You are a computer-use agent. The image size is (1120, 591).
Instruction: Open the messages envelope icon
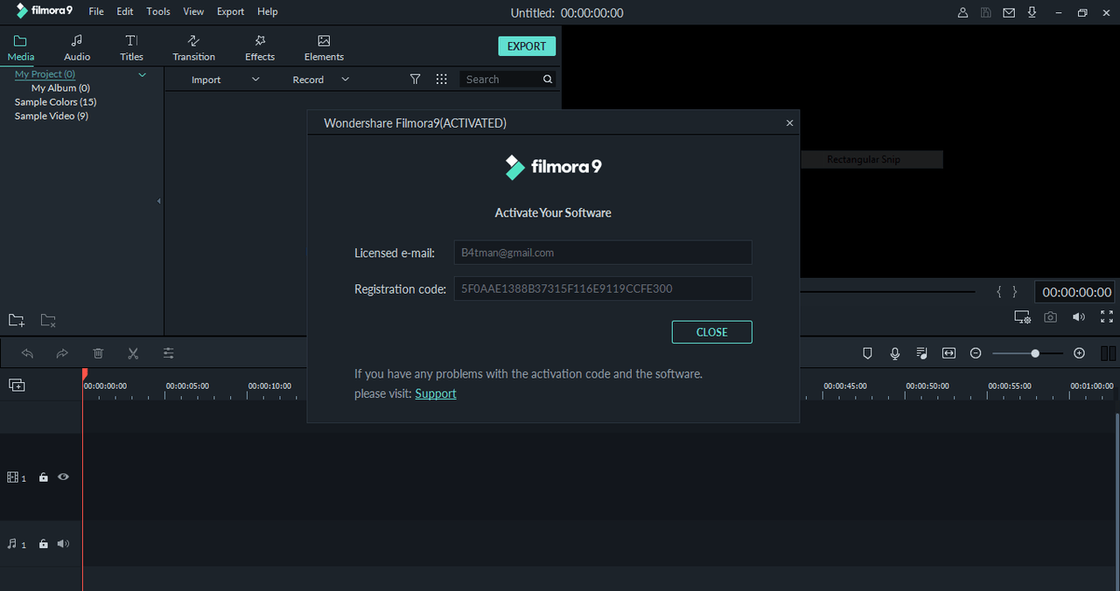pyautogui.click(x=1009, y=12)
